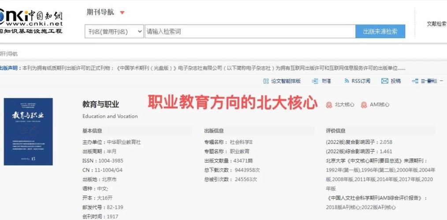
Task: Click the 期刊导航 breadcrumb link
Action: pos(8,54)
